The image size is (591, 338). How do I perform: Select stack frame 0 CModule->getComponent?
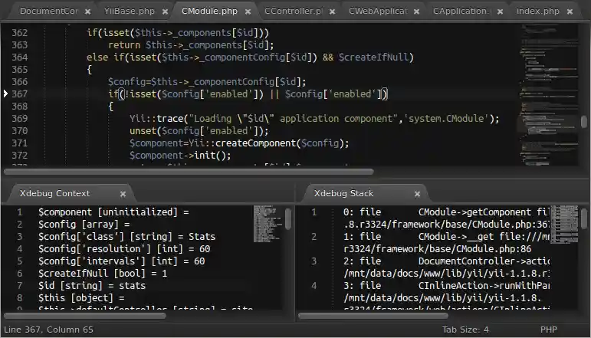click(x=446, y=218)
